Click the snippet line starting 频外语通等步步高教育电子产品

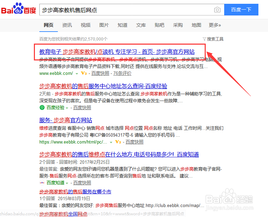124,66
